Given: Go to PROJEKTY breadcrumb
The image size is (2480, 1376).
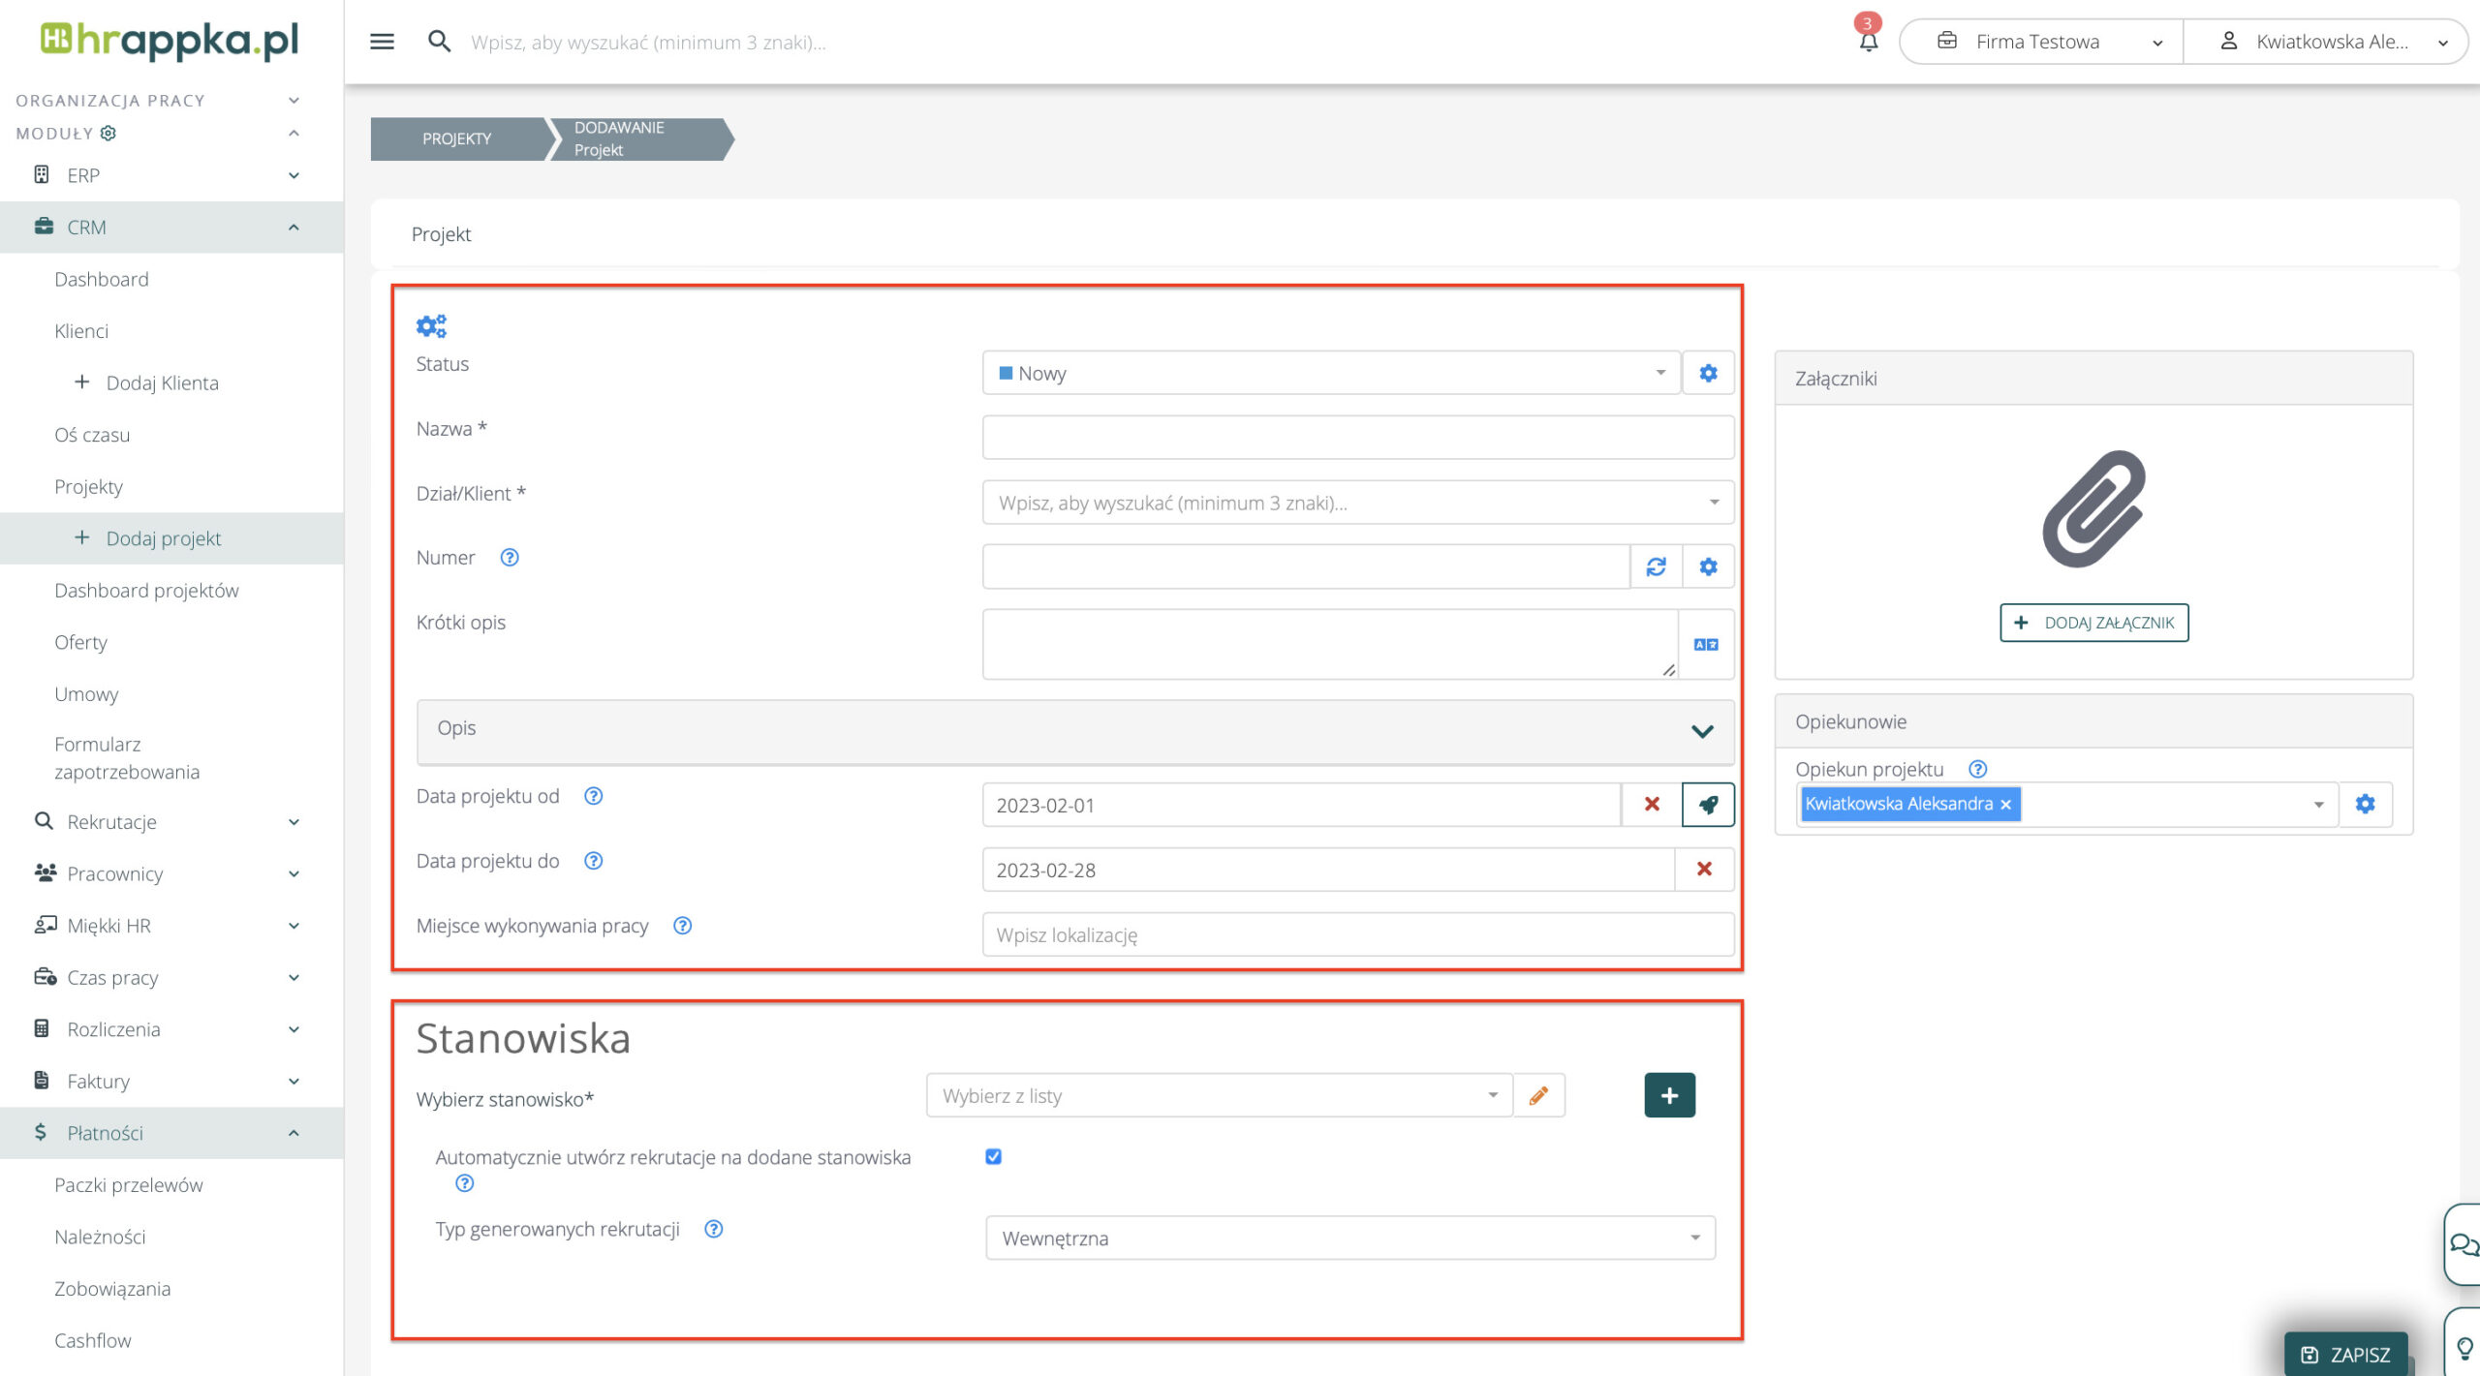Looking at the screenshot, I should (x=456, y=138).
